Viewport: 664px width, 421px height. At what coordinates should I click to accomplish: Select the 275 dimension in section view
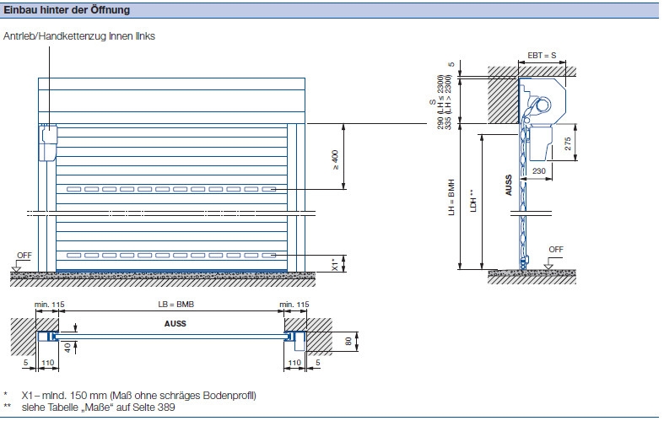click(568, 143)
